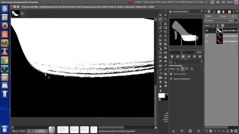This screenshot has width=239, height=134.
Task: Select the Zoom magnifier tool
Action: pyautogui.click(x=165, y=32)
